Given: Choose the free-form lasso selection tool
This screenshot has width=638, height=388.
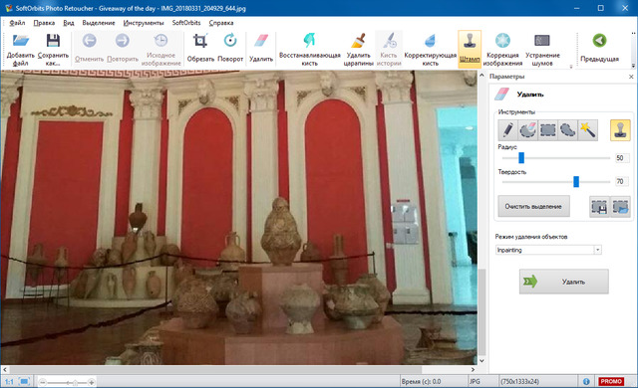Looking at the screenshot, I should (568, 130).
